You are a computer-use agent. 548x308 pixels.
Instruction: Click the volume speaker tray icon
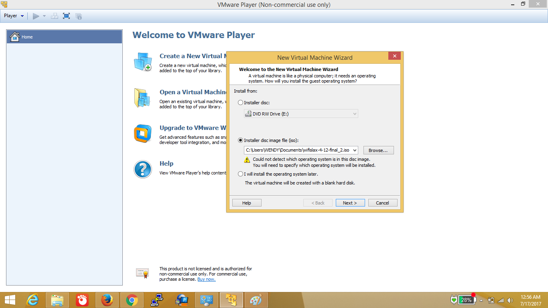pyautogui.click(x=510, y=300)
